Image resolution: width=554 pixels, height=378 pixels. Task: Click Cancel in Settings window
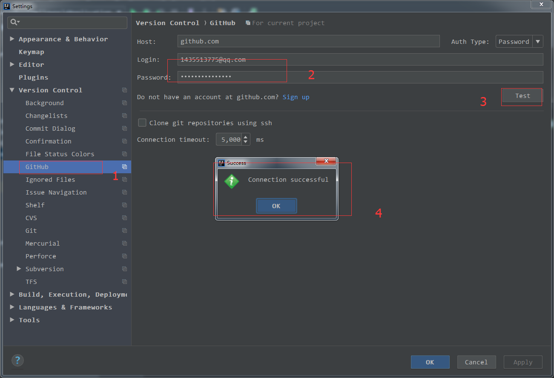(476, 362)
